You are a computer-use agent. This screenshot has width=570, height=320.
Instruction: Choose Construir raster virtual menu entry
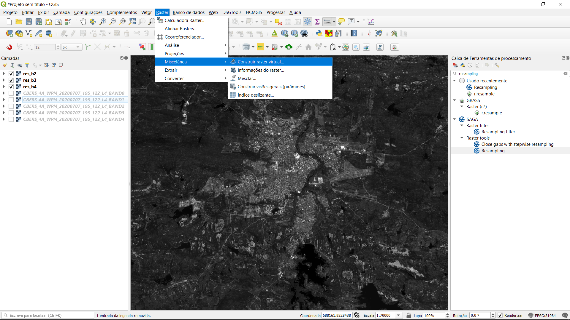[261, 62]
